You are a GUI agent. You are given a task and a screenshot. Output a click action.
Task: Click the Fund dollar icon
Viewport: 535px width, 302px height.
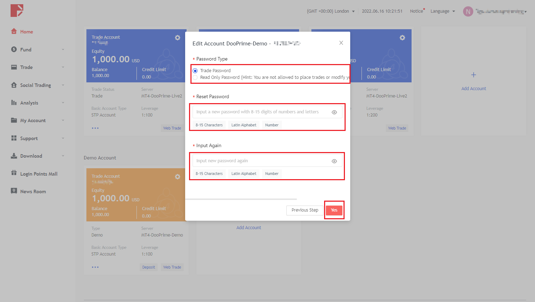[x=14, y=49]
